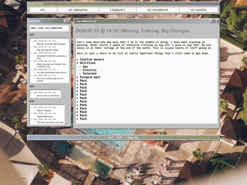This screenshot has width=247, height=185.
Task: Click the 'Forward mail' list item
Action: [x=90, y=77]
